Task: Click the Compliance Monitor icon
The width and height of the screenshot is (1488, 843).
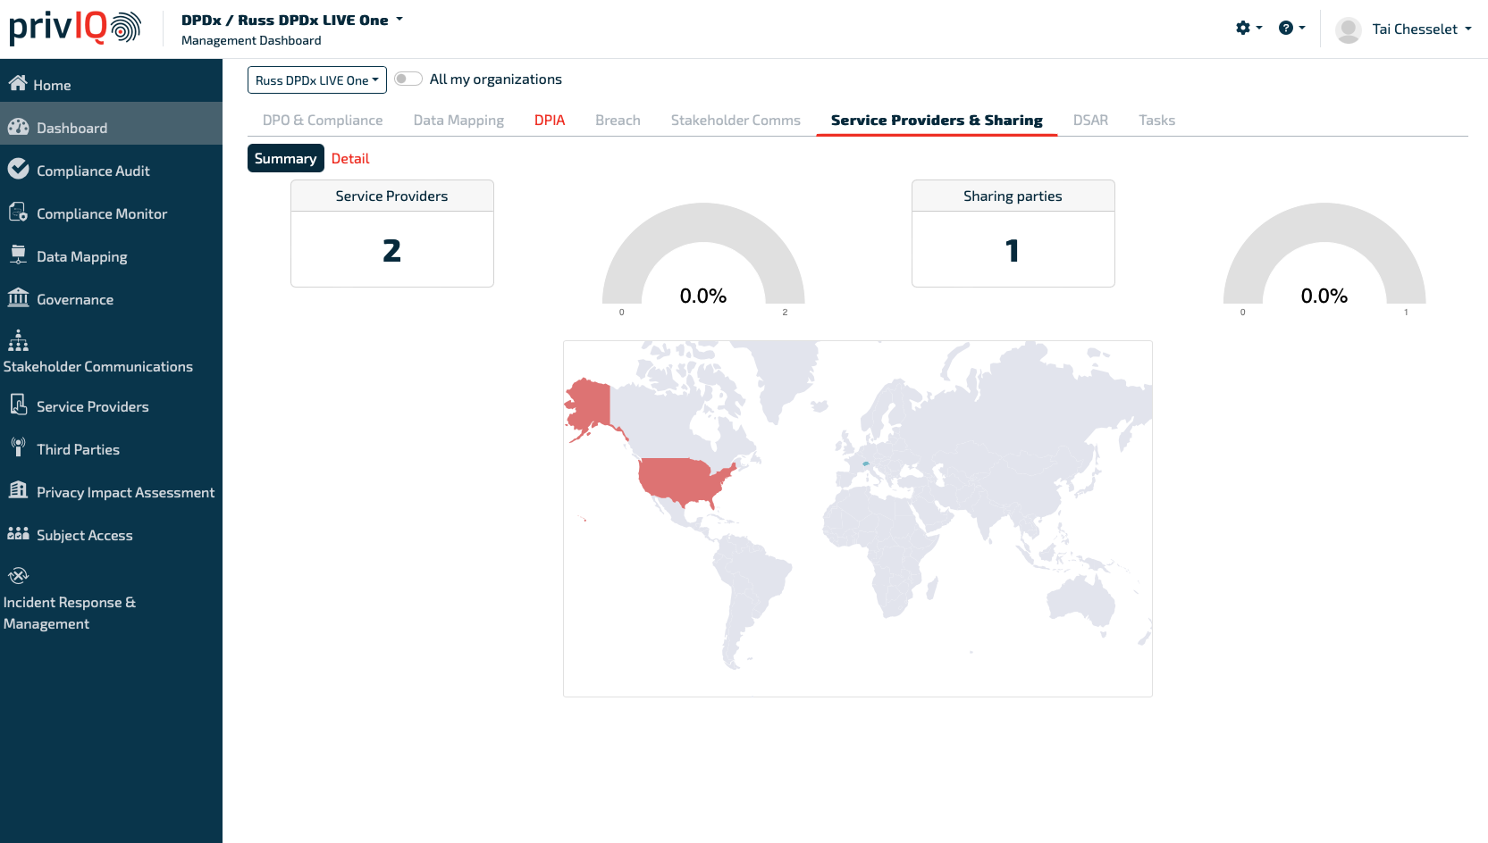Action: (x=18, y=212)
